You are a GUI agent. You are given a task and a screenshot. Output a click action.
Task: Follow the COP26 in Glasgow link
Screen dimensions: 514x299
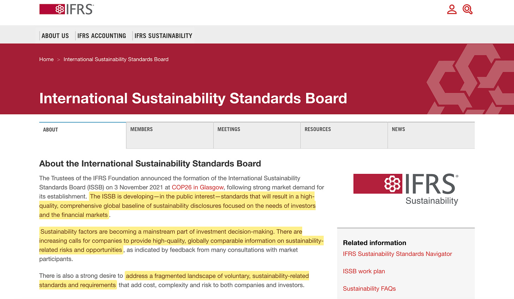coord(198,187)
